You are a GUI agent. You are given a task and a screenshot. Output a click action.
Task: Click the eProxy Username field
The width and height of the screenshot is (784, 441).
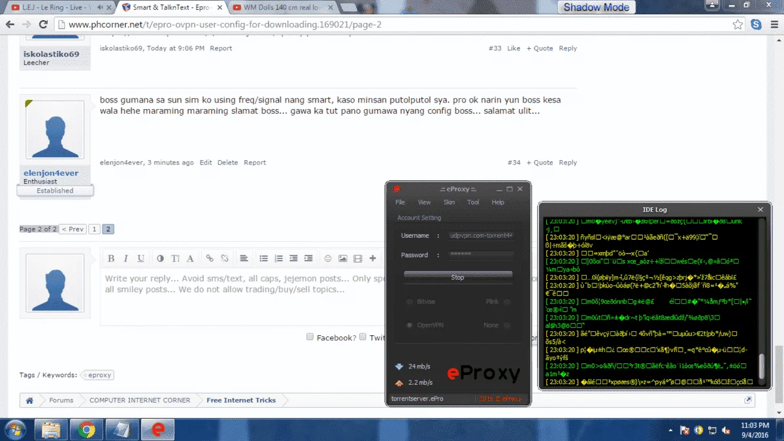click(x=481, y=236)
